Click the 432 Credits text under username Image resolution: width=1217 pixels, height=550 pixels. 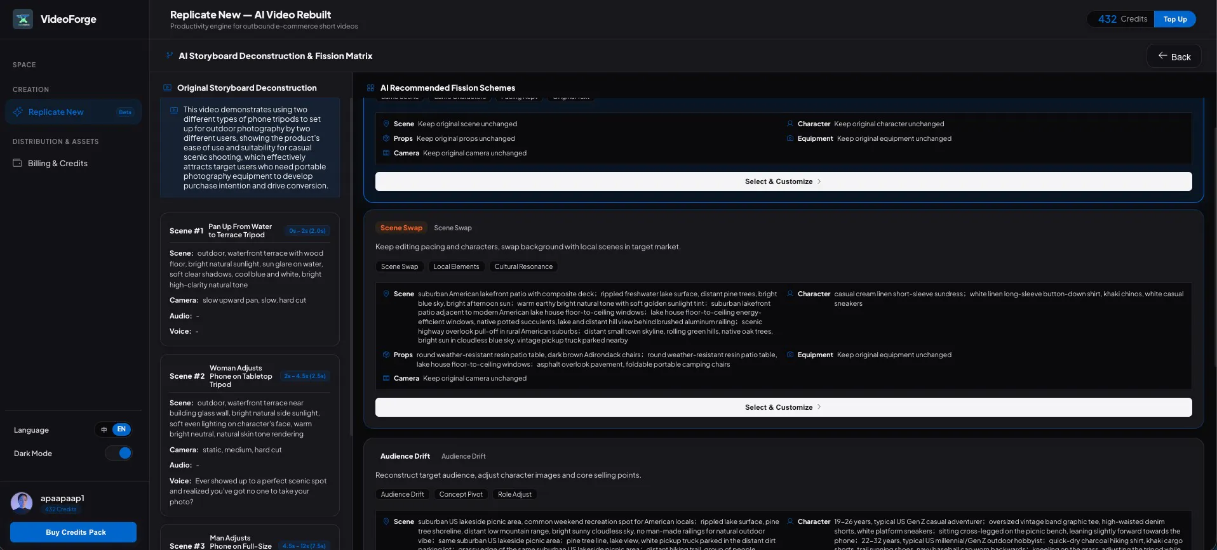(x=61, y=509)
